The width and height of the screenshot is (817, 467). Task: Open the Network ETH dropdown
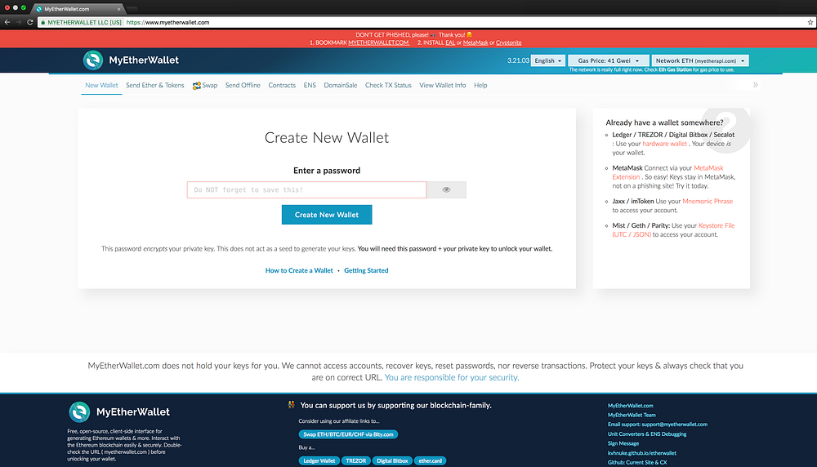(x=700, y=60)
